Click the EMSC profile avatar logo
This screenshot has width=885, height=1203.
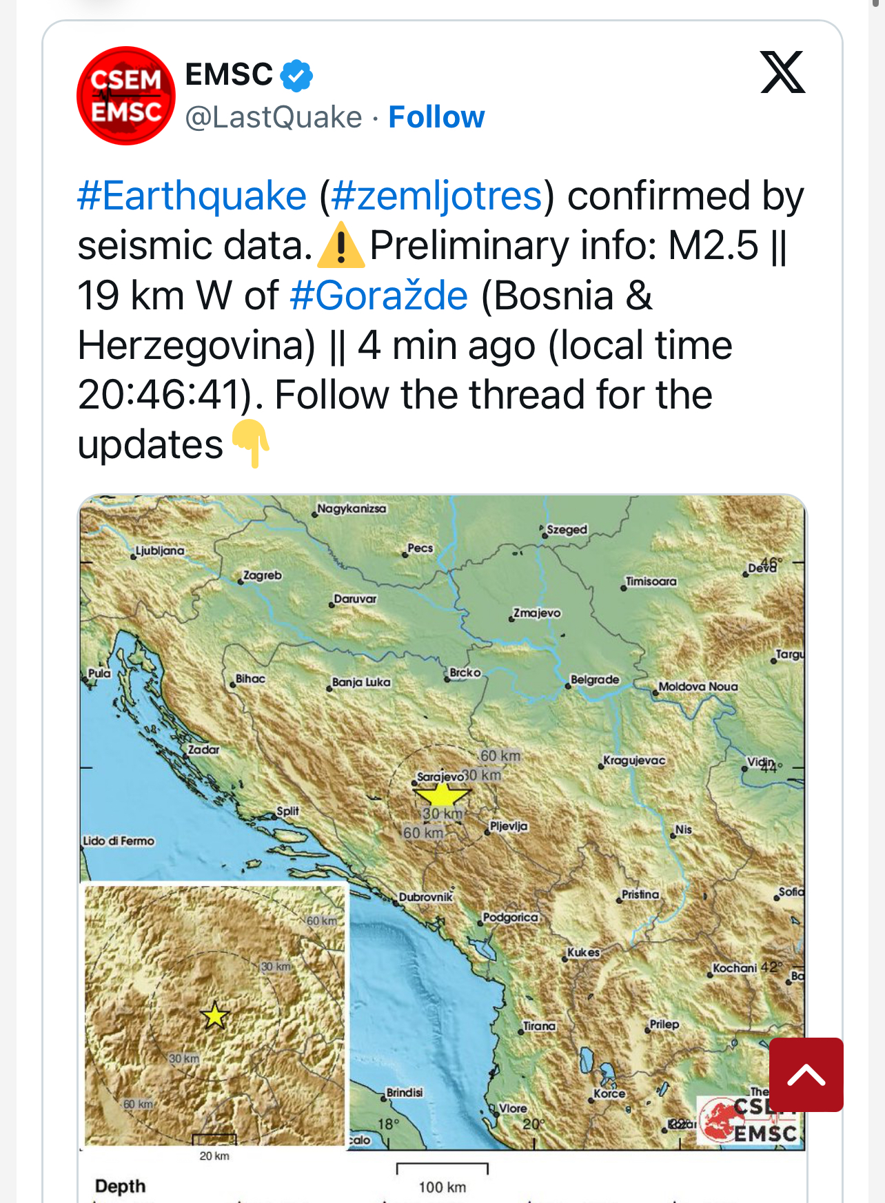pyautogui.click(x=126, y=96)
